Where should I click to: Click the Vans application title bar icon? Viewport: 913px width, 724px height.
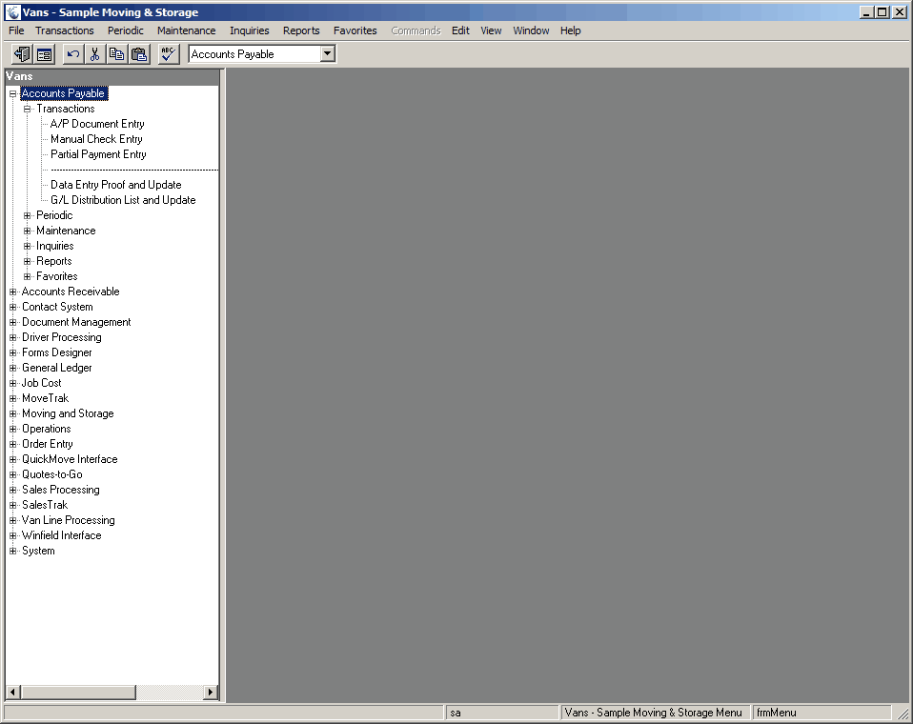[12, 11]
